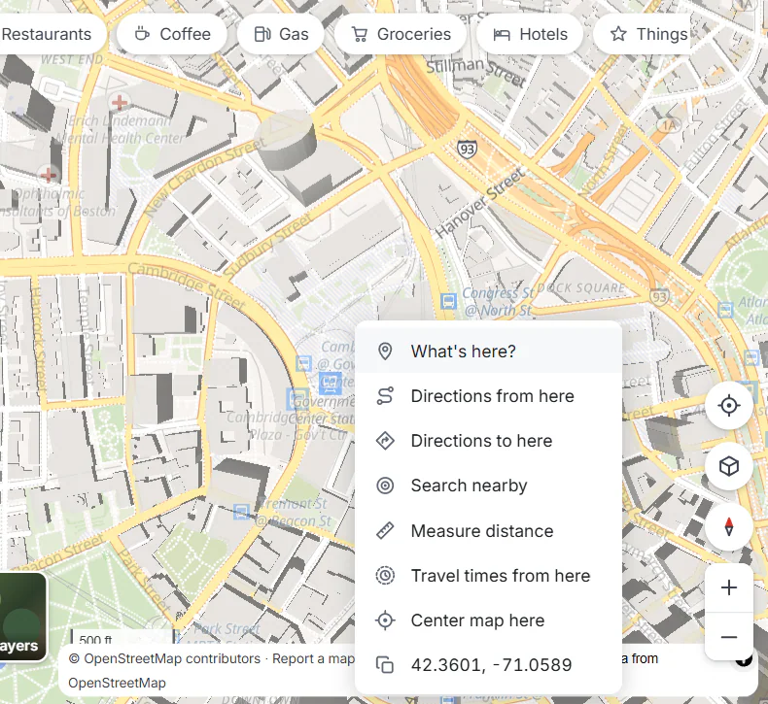Click the Government Center station icon
Image resolution: width=768 pixels, height=704 pixels.
pos(331,383)
